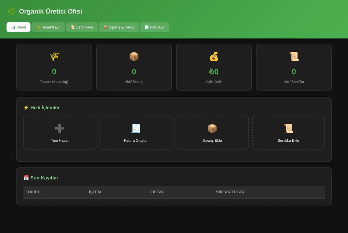
Task: Click the Aylık Gelir stat card value
Action: 214,72
